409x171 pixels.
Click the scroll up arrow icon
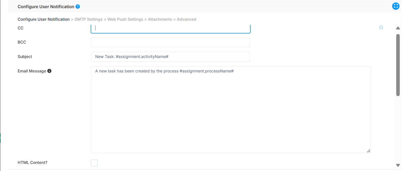[398, 28]
